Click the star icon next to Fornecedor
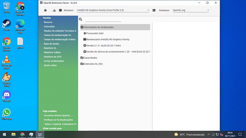246x138 pixels. point(85,33)
